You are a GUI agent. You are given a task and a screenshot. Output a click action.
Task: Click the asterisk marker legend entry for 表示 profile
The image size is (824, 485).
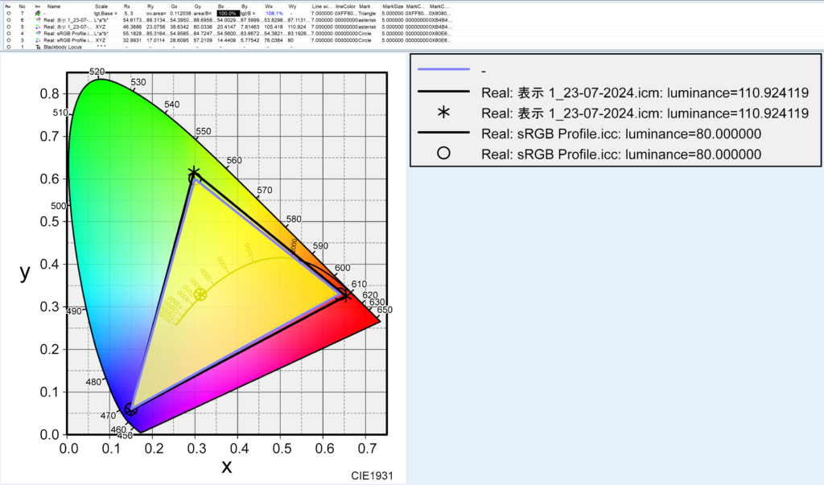click(x=612, y=113)
